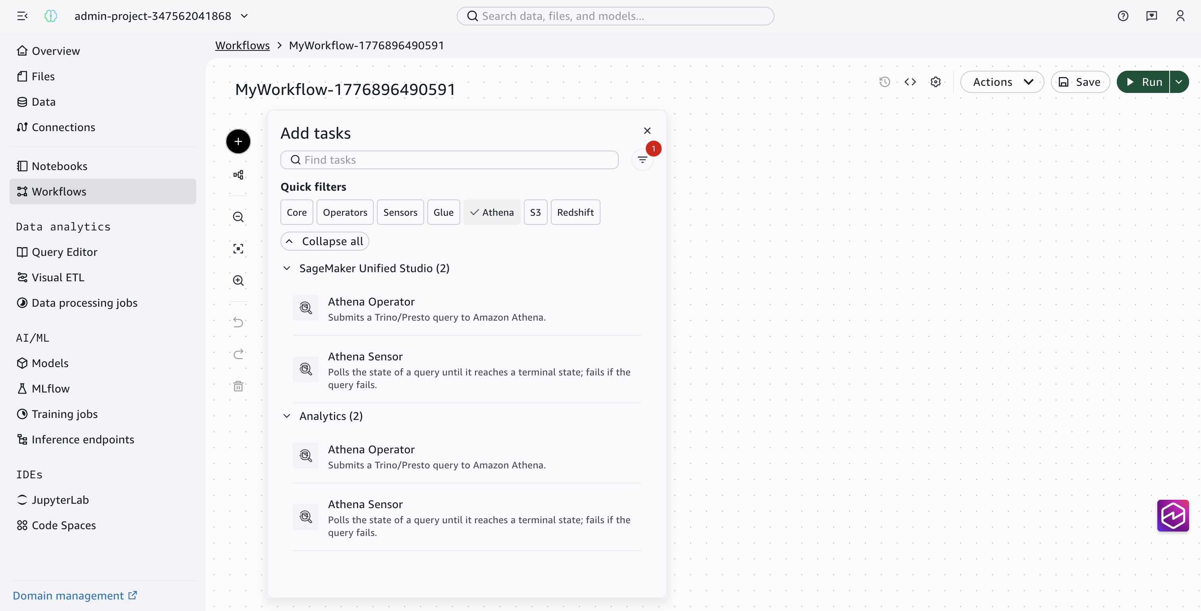Toggle the Core quick filter
The image size is (1201, 611).
(x=297, y=212)
